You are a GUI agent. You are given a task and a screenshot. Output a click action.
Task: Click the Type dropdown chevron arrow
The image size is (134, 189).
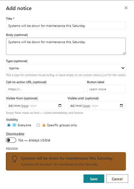[123, 68]
